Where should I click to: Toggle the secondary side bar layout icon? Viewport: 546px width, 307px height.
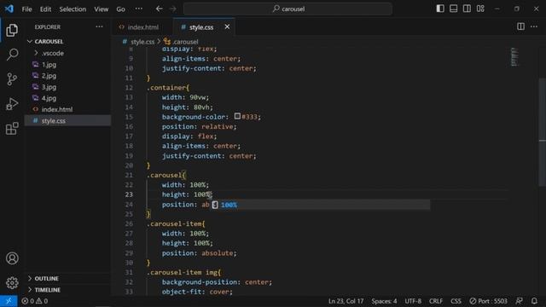coord(467,9)
